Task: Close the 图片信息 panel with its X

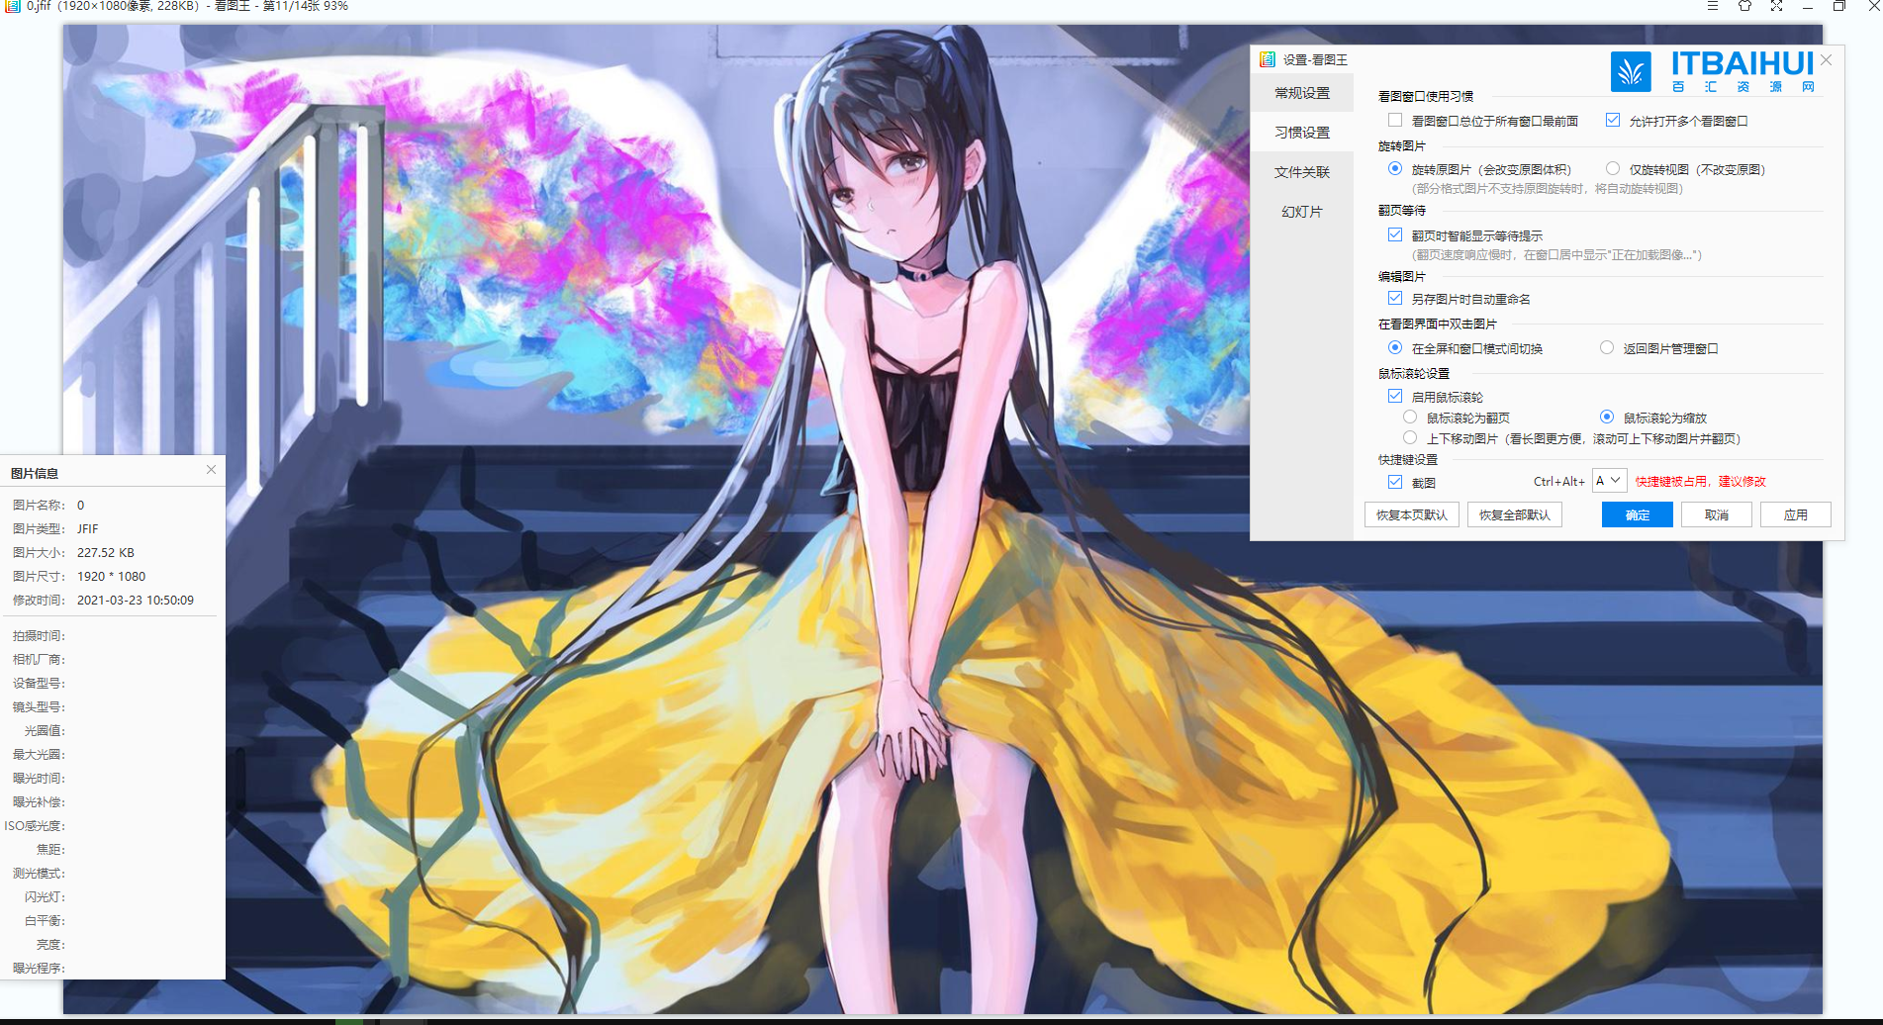Action: click(x=211, y=470)
